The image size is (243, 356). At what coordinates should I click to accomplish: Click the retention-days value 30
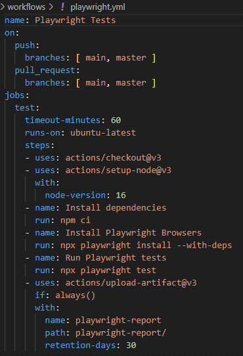[131, 345]
